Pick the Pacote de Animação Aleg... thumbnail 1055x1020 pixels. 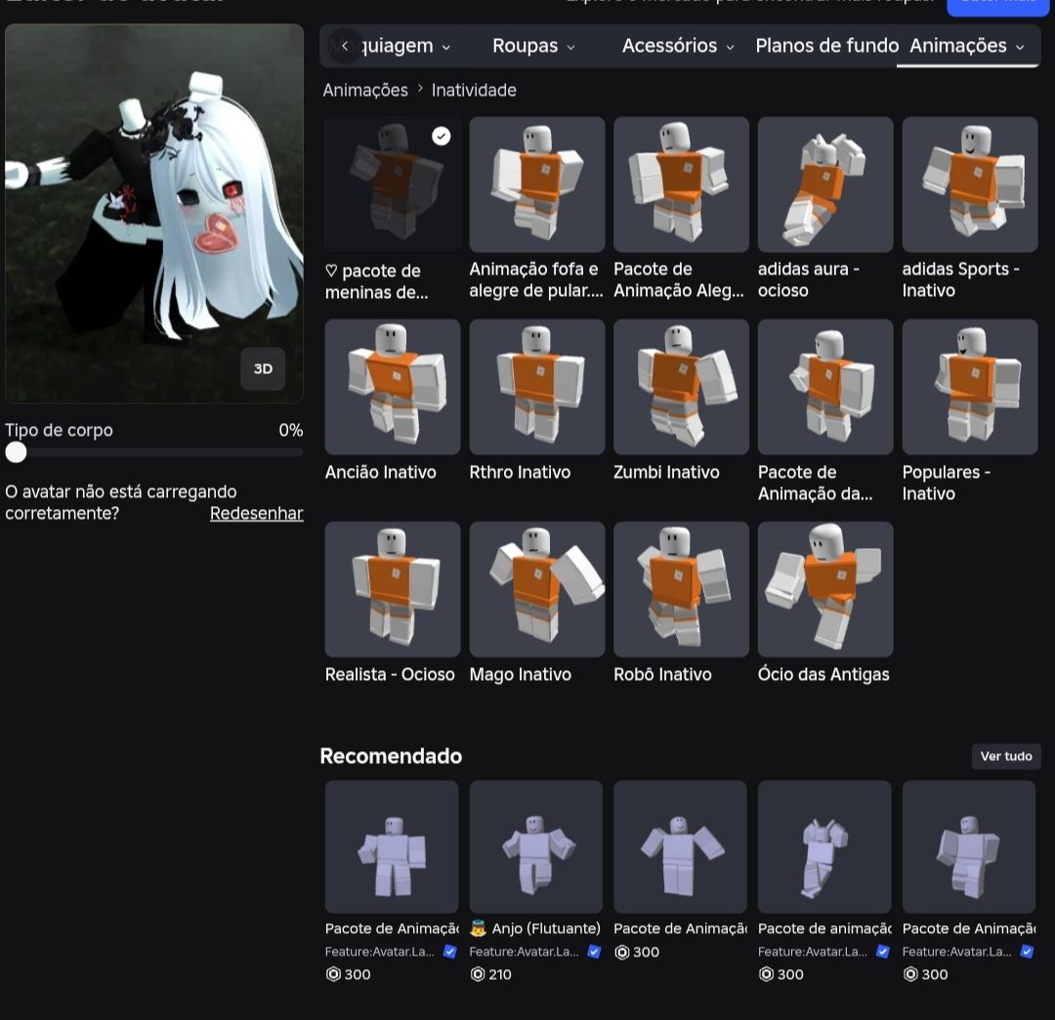pyautogui.click(x=681, y=185)
